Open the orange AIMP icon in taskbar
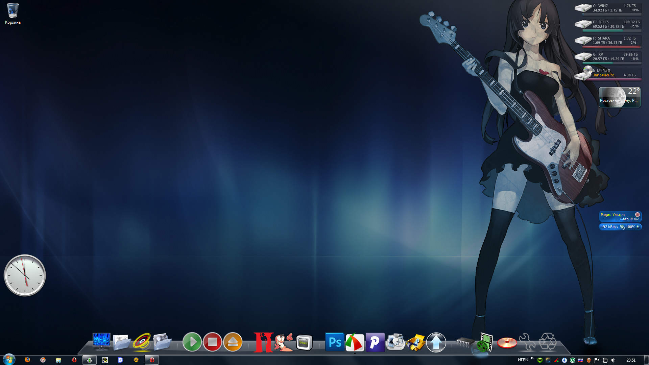The image size is (649, 365). coord(136,360)
